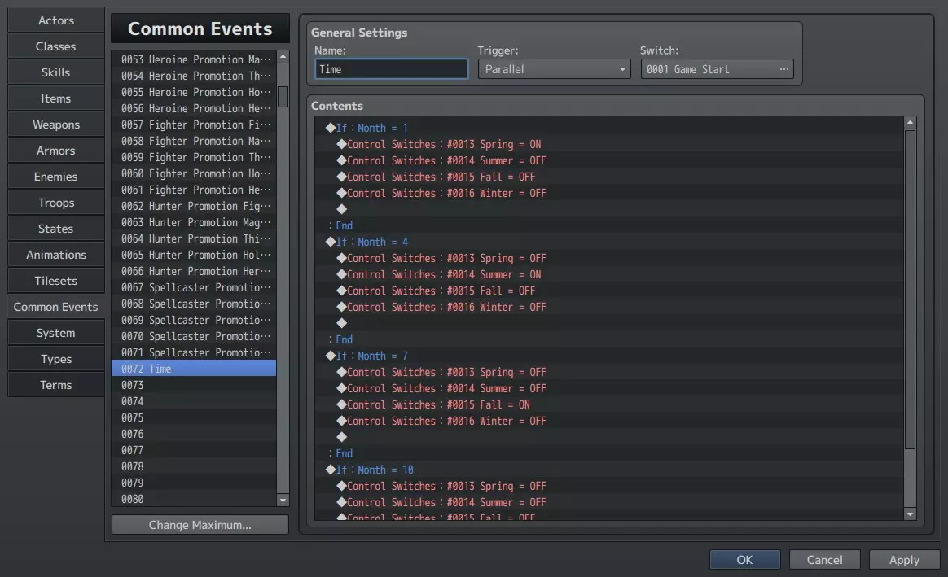948x577 pixels.
Task: Click the Contents scrollbar down arrow
Action: coord(910,514)
